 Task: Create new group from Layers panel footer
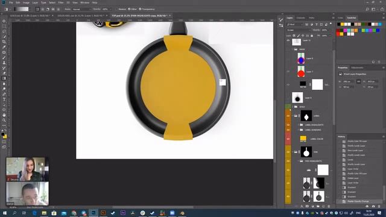point(318,206)
